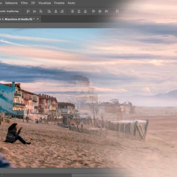Screen dimensions: 177x177
Task: Open the Filtro menu
Action: coord(24,3)
